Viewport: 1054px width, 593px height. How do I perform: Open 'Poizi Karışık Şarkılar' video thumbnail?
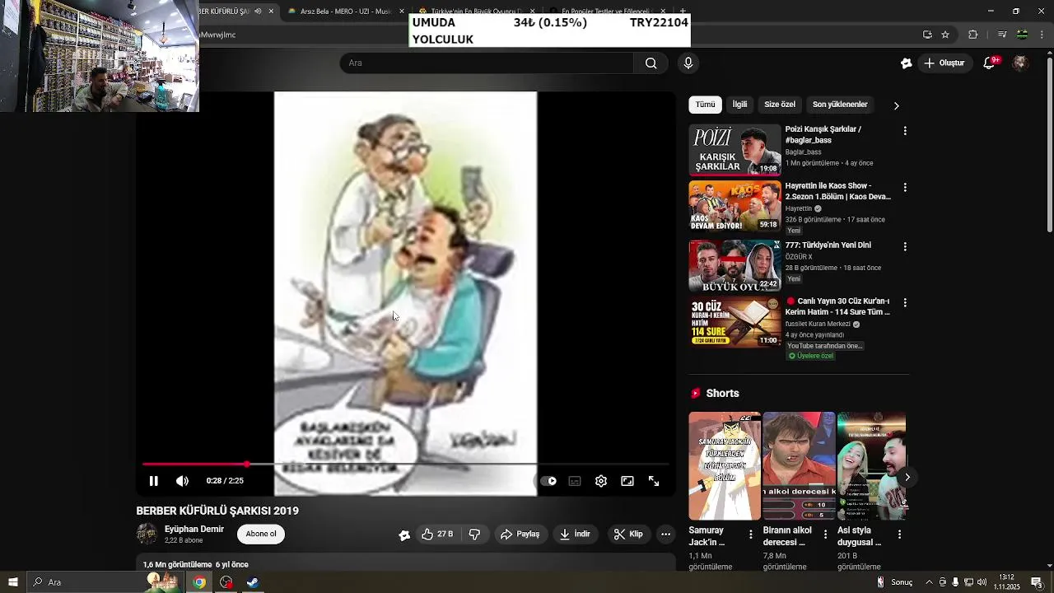(735, 150)
